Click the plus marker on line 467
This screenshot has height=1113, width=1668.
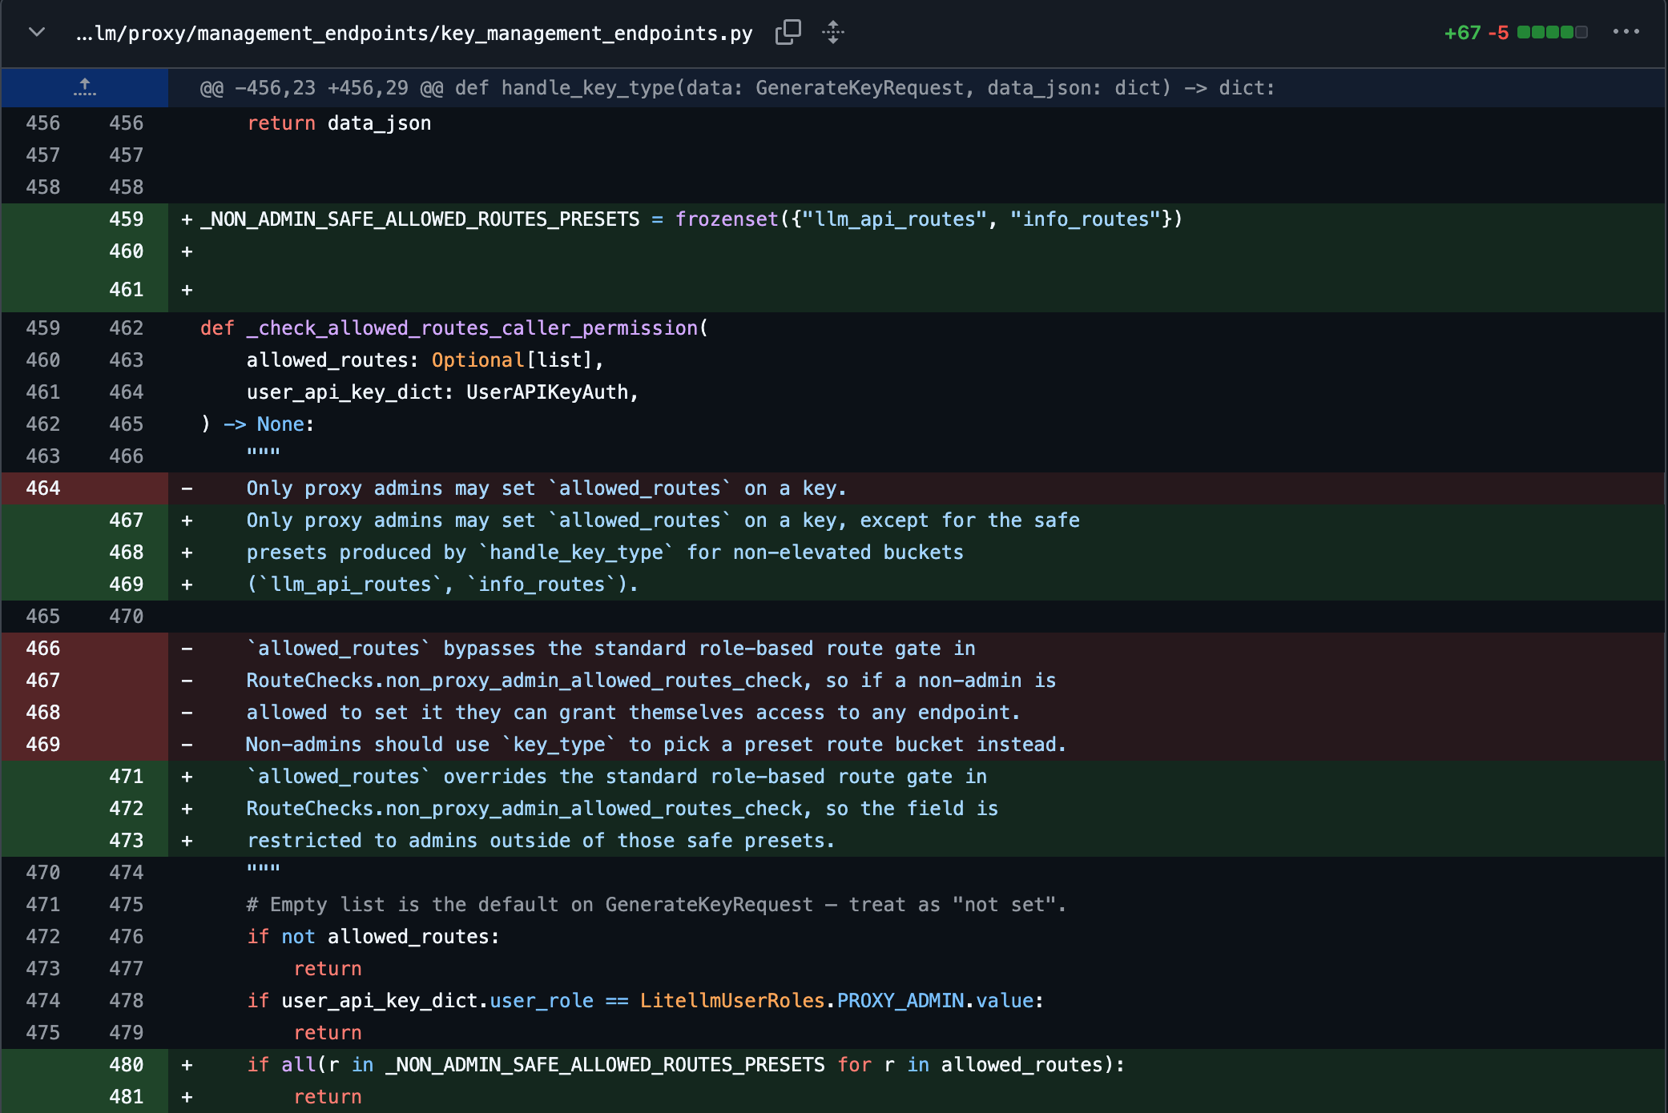coord(187,520)
